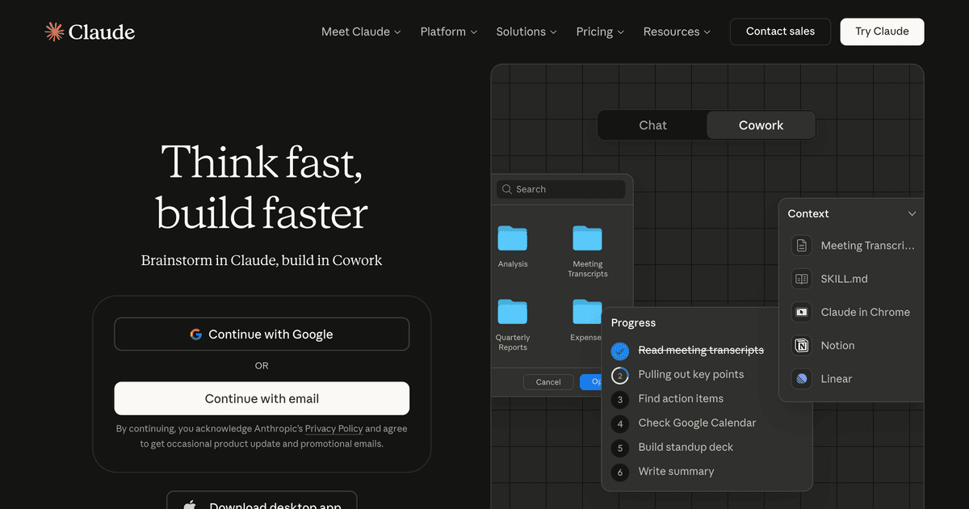Expand the Meet Claude menu

click(361, 32)
